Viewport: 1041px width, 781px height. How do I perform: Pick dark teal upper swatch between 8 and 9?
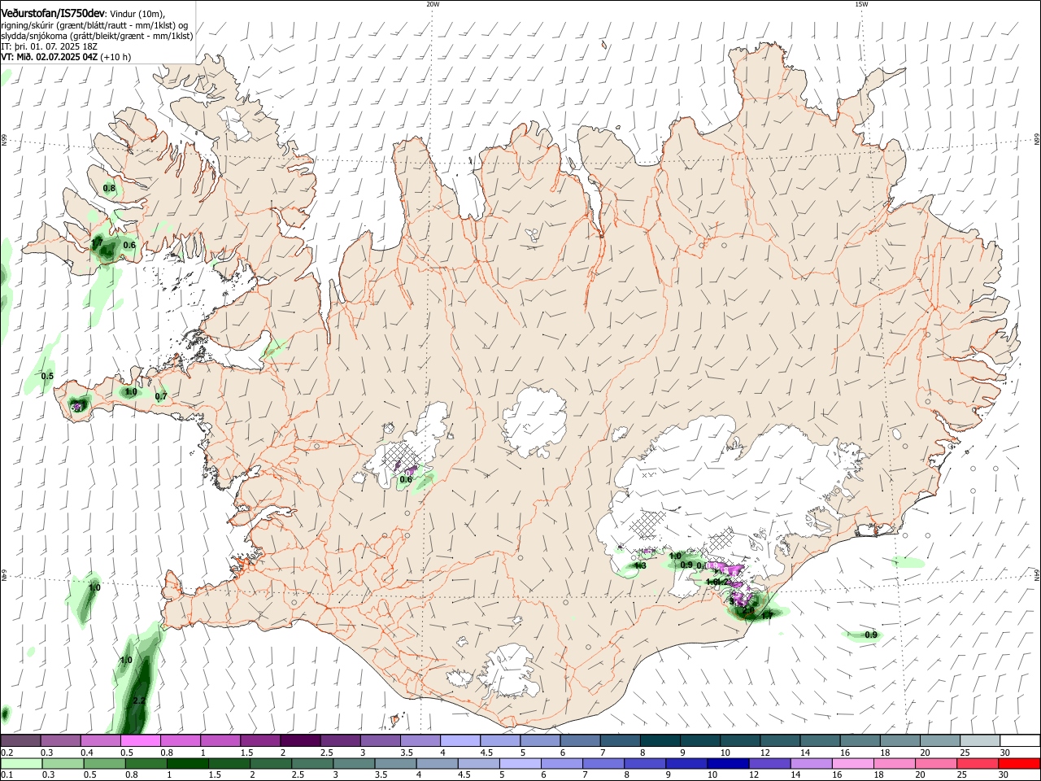tap(660, 740)
